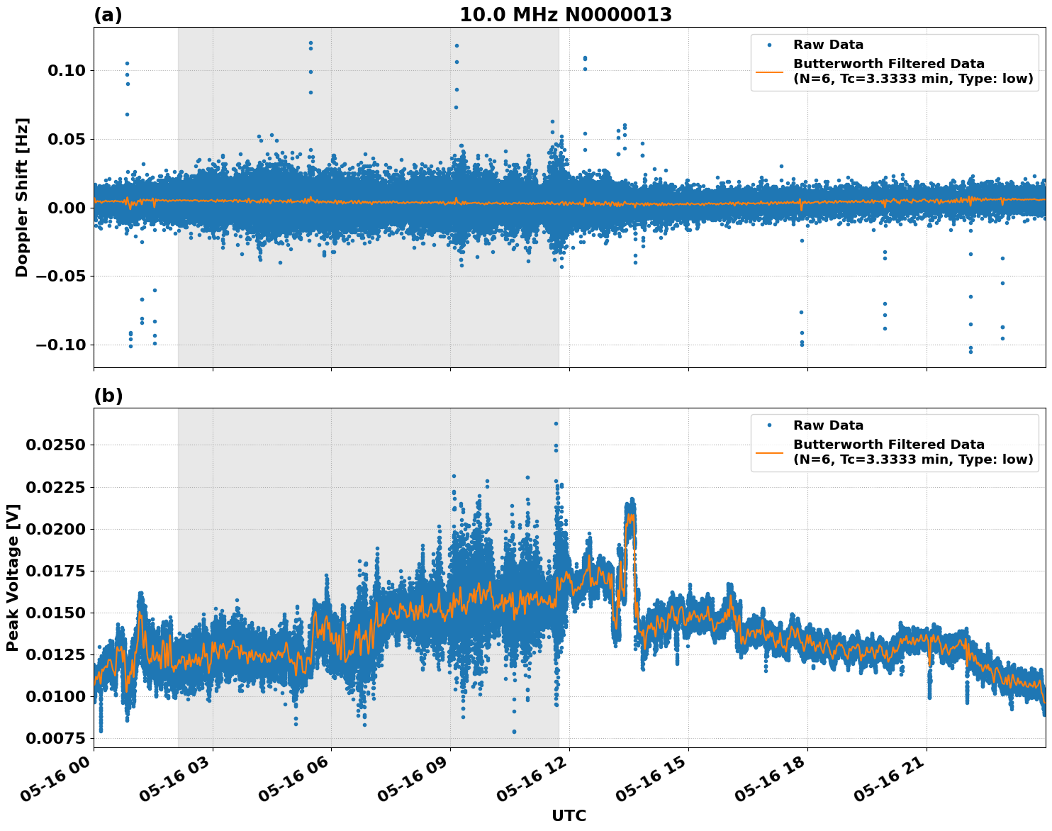
Task: Click the Raw Data dot icon in panel (b) legend
Action: tap(770, 425)
